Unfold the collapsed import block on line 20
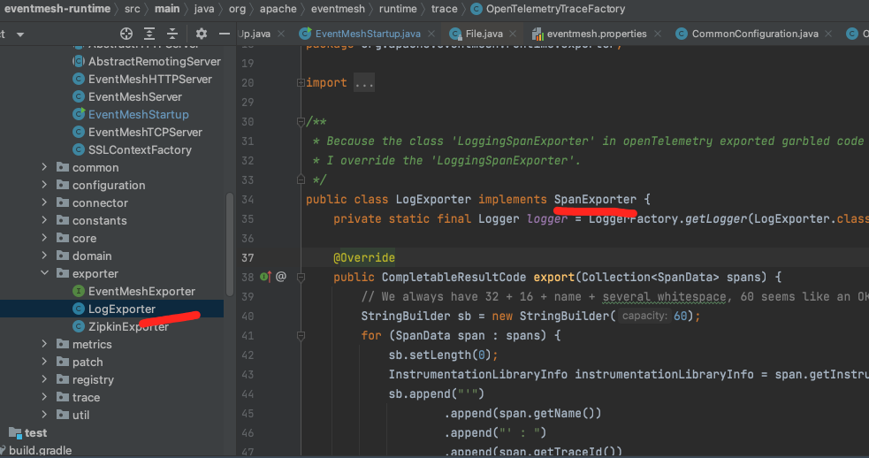 click(301, 82)
